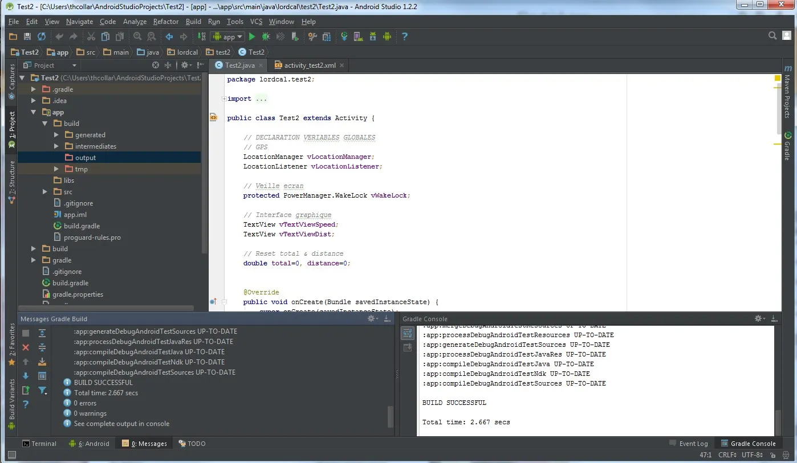The height and width of the screenshot is (463, 797).
Task: Expand the import statements fold in editor
Action: (224, 99)
